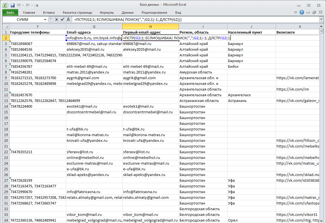Viewport: 326px width, 223px height.
Task: Select column J header
Action: pos(251,26)
